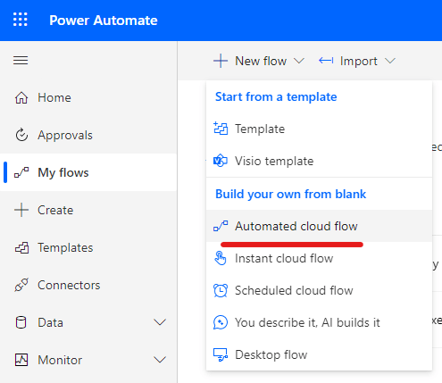Click the Power Automate title

point(104,21)
